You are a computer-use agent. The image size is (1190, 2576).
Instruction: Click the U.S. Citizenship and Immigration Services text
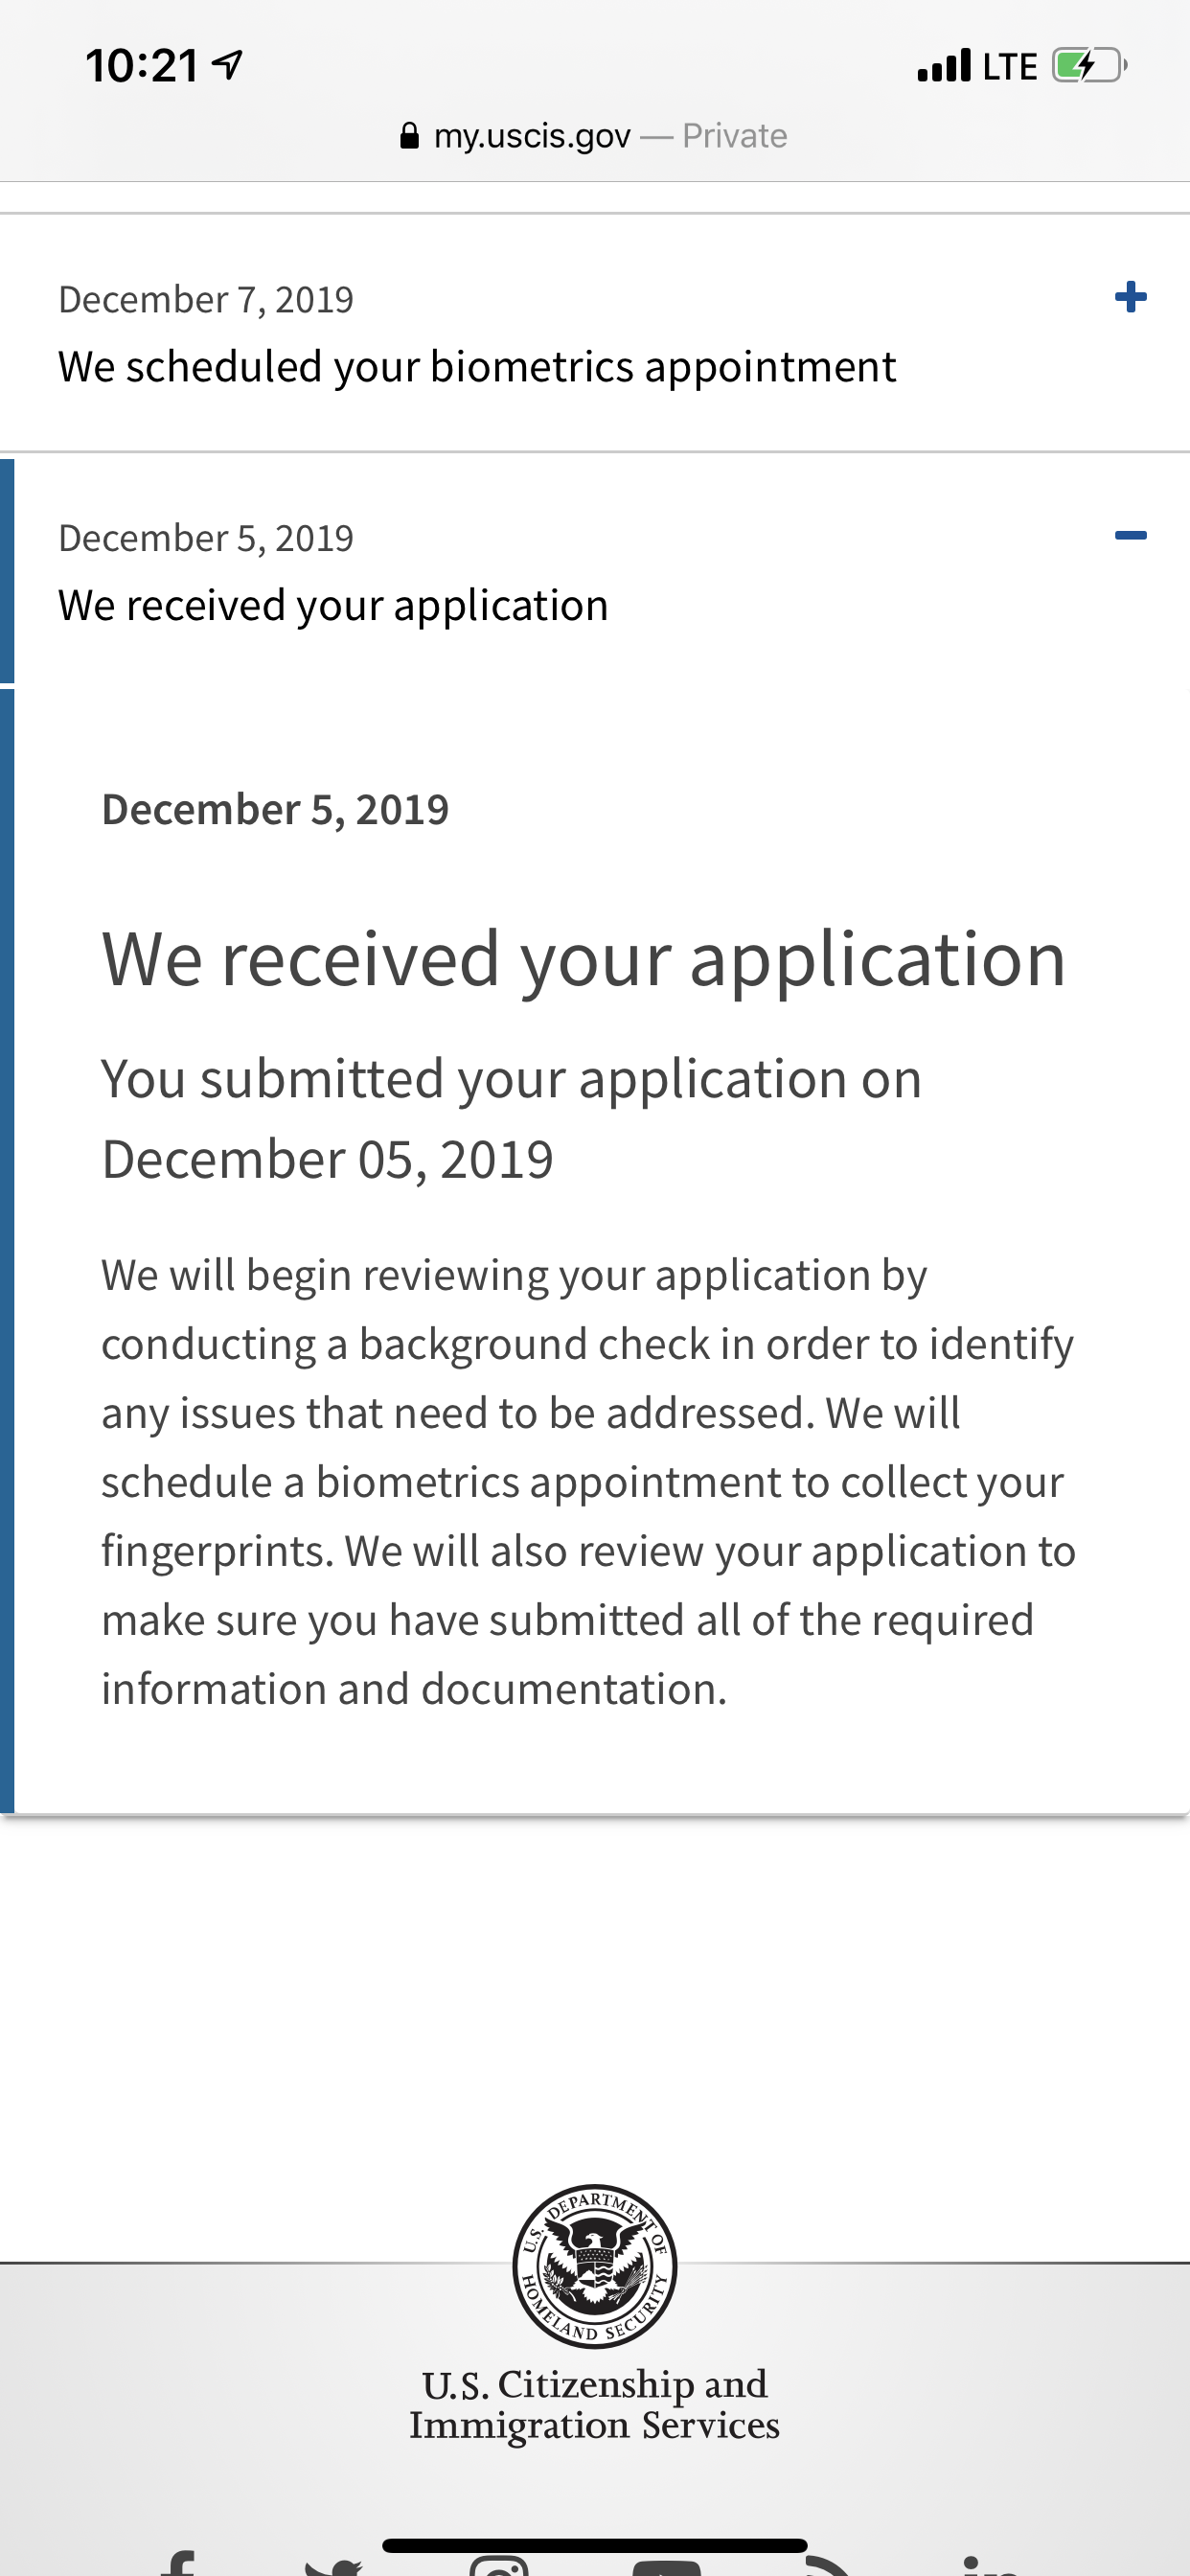(x=594, y=2404)
